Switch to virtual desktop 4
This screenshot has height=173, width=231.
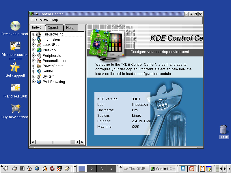click(x=111, y=169)
